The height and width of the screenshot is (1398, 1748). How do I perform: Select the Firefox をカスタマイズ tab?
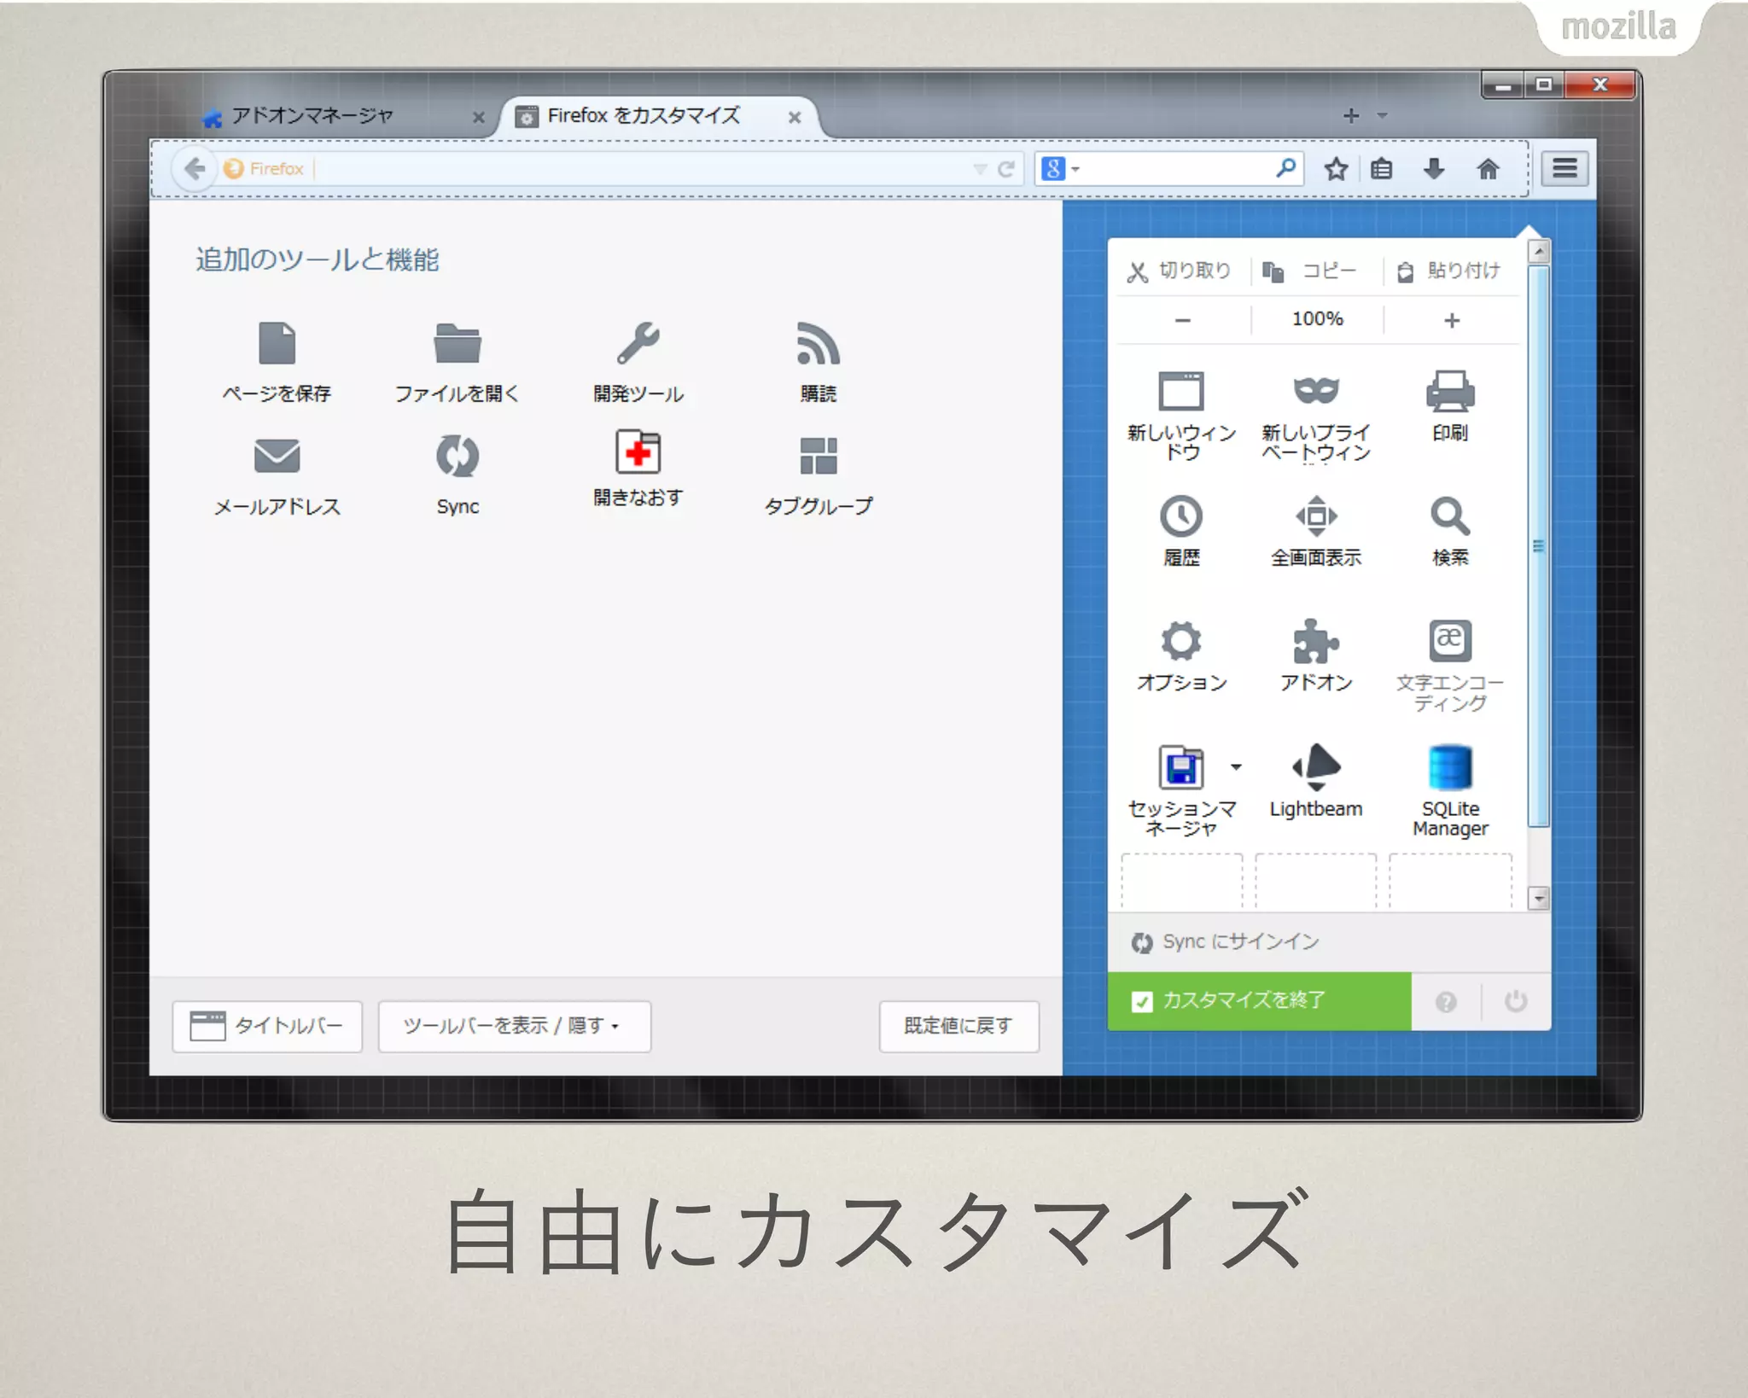pyautogui.click(x=644, y=115)
